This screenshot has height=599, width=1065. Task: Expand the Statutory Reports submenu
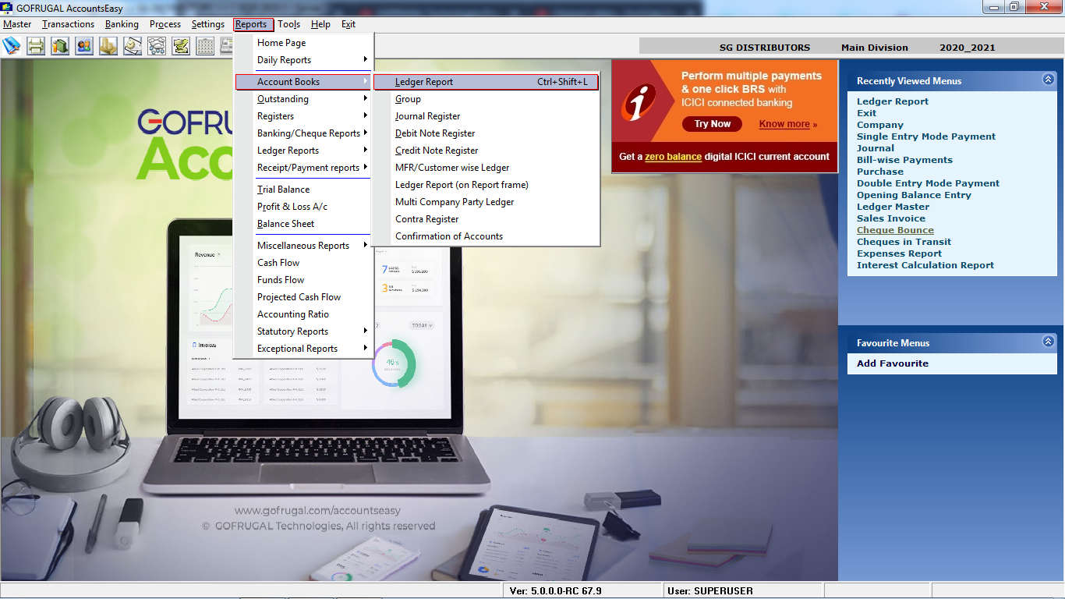point(304,331)
